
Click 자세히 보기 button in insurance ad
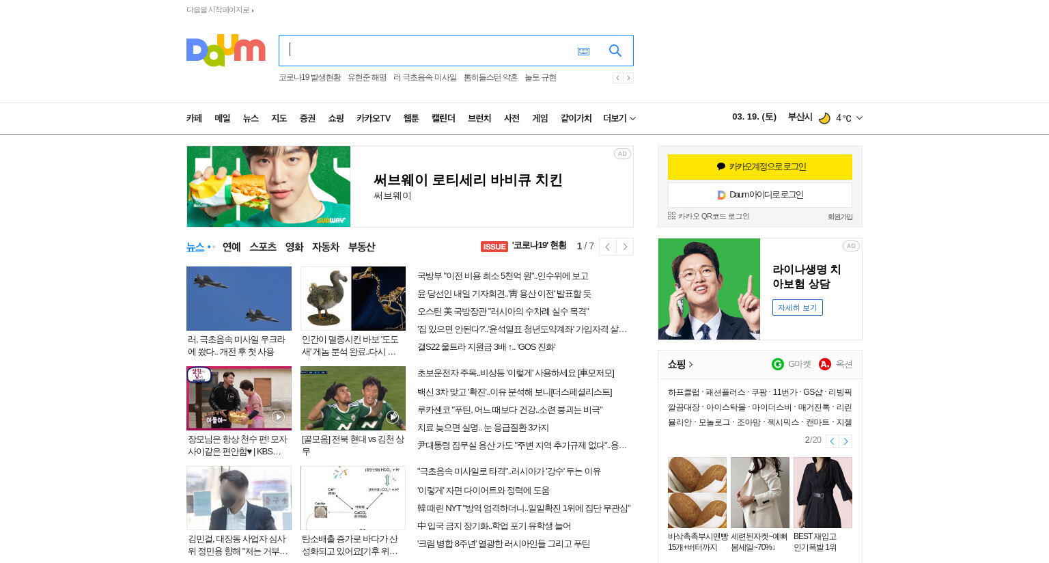point(798,307)
